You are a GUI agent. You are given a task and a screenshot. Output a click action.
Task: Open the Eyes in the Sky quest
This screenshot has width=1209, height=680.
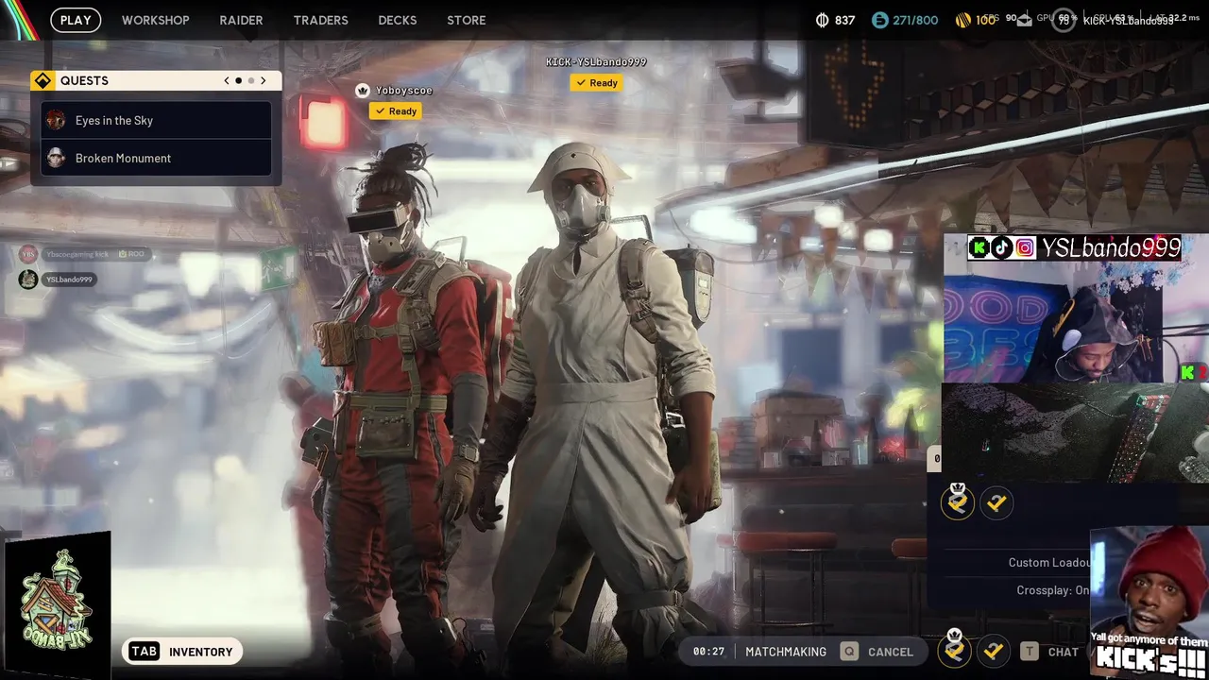156,120
